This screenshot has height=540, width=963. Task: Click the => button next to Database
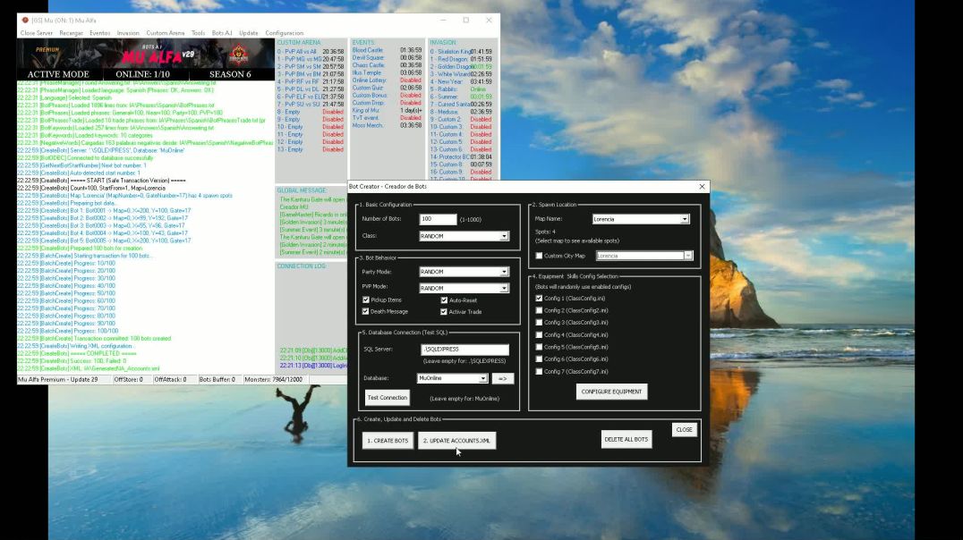[502, 378]
